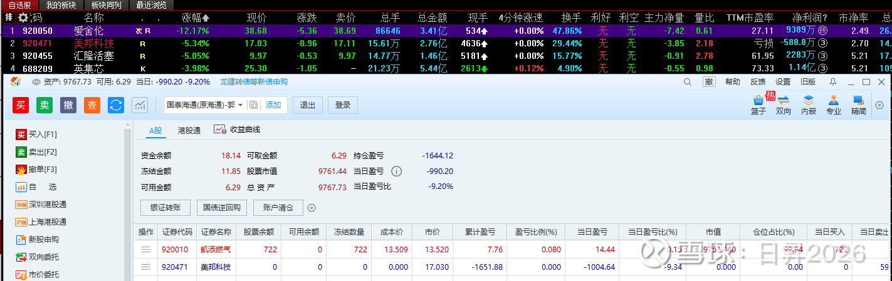Screen dimensions: 892x281
Task: Open 反馈 in the title bar
Action: coord(758,82)
